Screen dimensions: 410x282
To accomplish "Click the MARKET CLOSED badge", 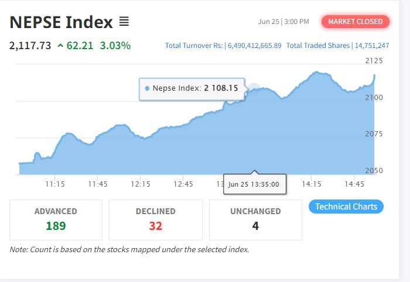I will click(x=356, y=22).
